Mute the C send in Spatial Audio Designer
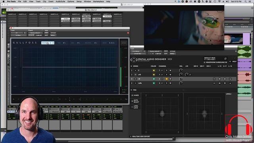Image resolution: width=254 pixels, height=143 pixels. click(x=170, y=71)
